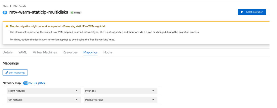The height and width of the screenshot is (108, 277).
Task: Select the Resources tab
Action: [70, 52]
